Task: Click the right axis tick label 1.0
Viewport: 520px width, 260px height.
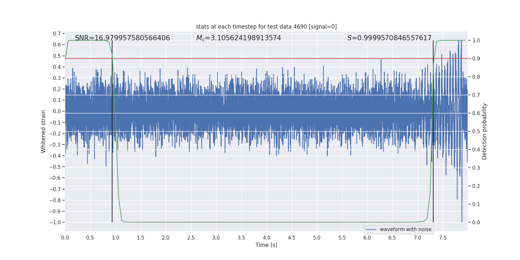Action: 476,41
